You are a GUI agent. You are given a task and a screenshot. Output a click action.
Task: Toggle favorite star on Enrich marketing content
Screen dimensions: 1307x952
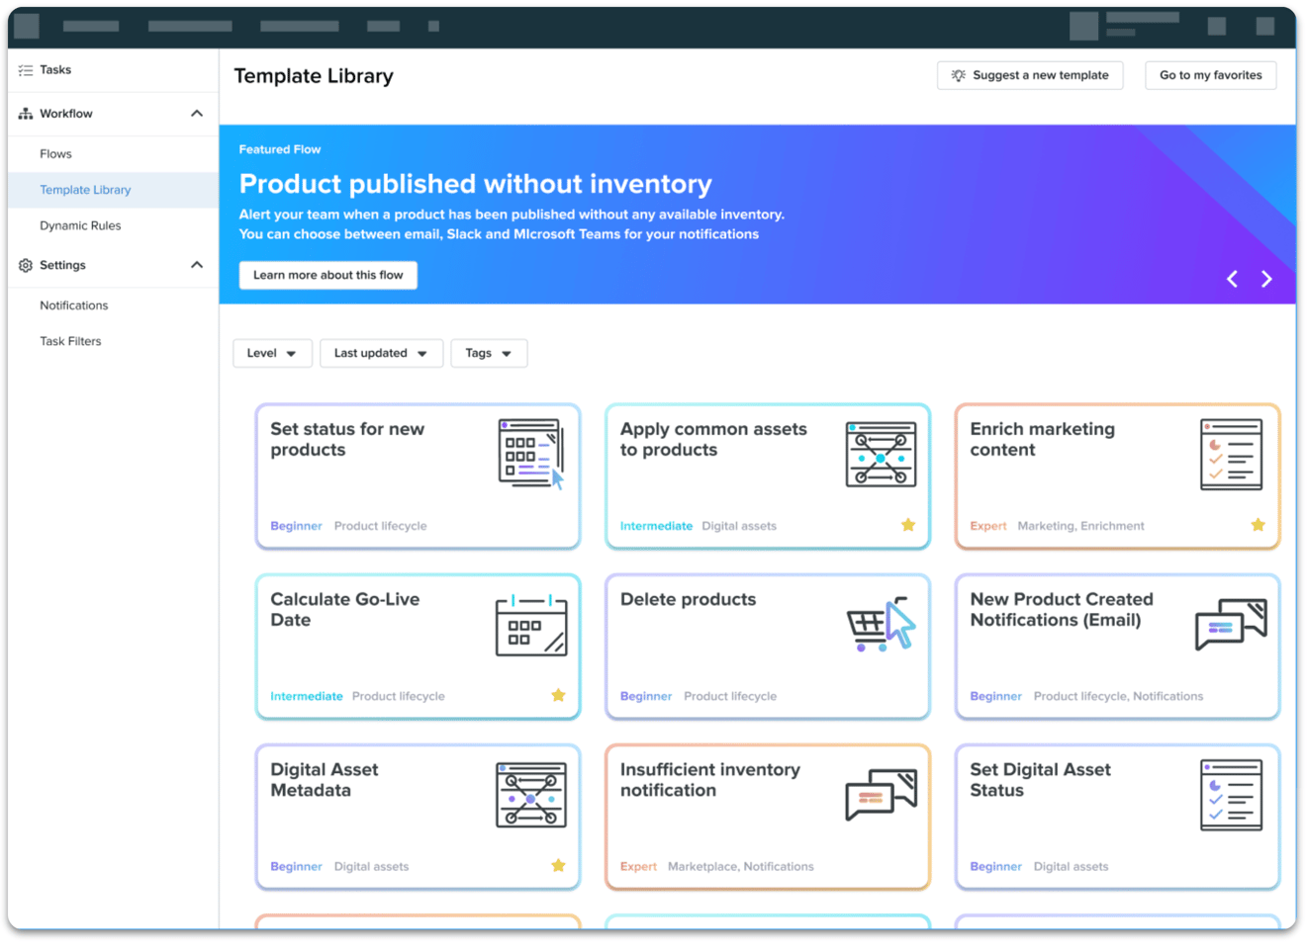[1258, 525]
